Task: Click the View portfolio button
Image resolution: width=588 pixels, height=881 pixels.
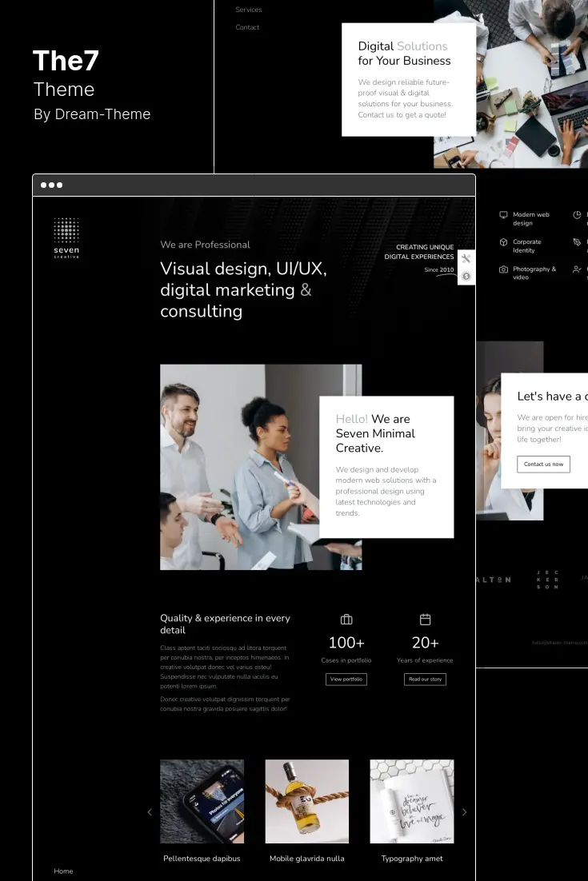Action: pyautogui.click(x=346, y=680)
